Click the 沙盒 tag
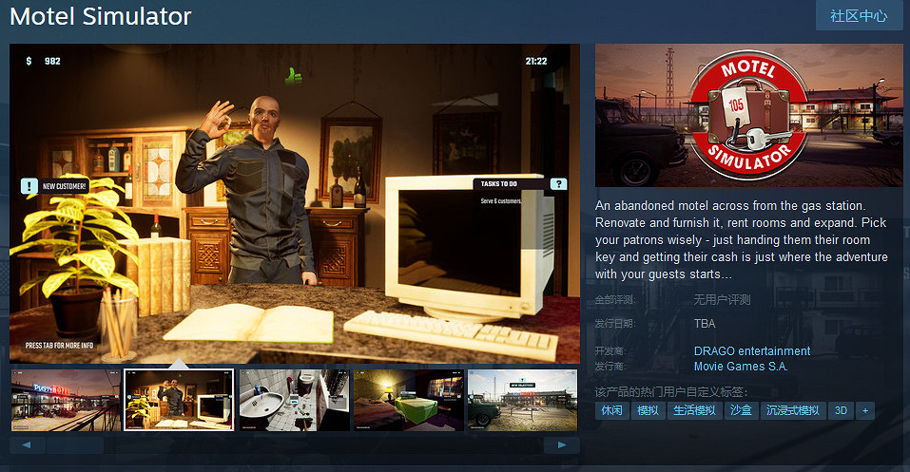This screenshot has height=472, width=910. tap(741, 411)
